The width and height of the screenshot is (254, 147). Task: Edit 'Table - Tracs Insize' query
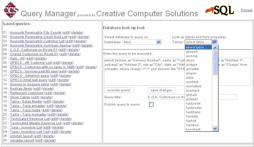45,110
